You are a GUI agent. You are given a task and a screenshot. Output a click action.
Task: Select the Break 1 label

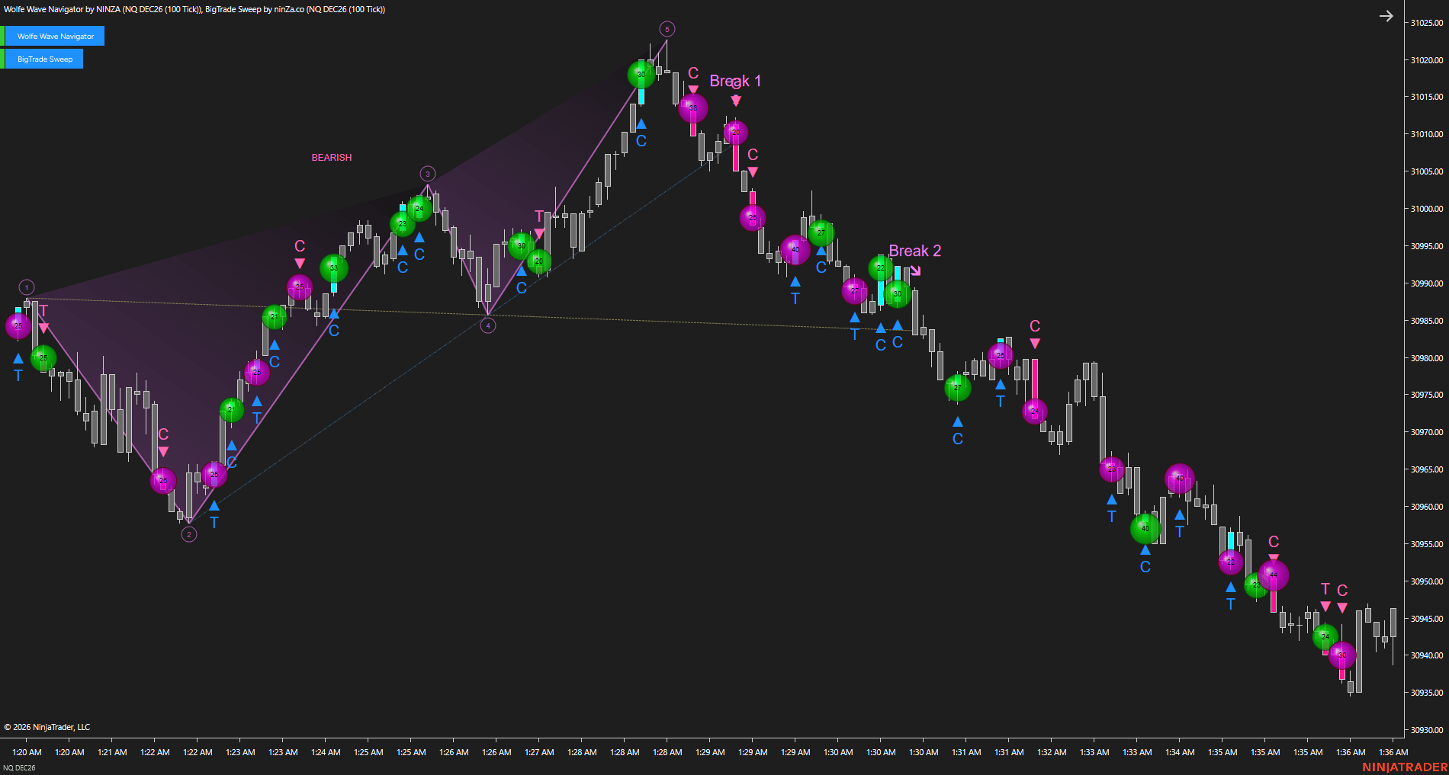735,81
